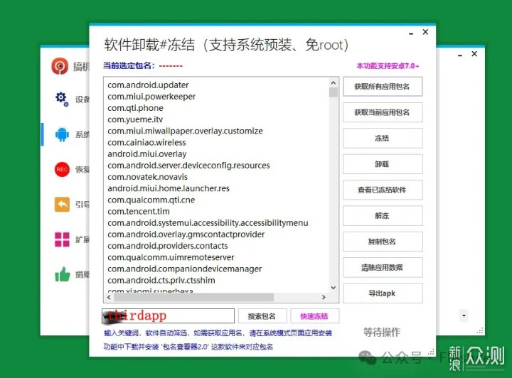The width and height of the screenshot is (512, 378).
Task: Open the pink grid extensions icon
Action: [x=62, y=239]
